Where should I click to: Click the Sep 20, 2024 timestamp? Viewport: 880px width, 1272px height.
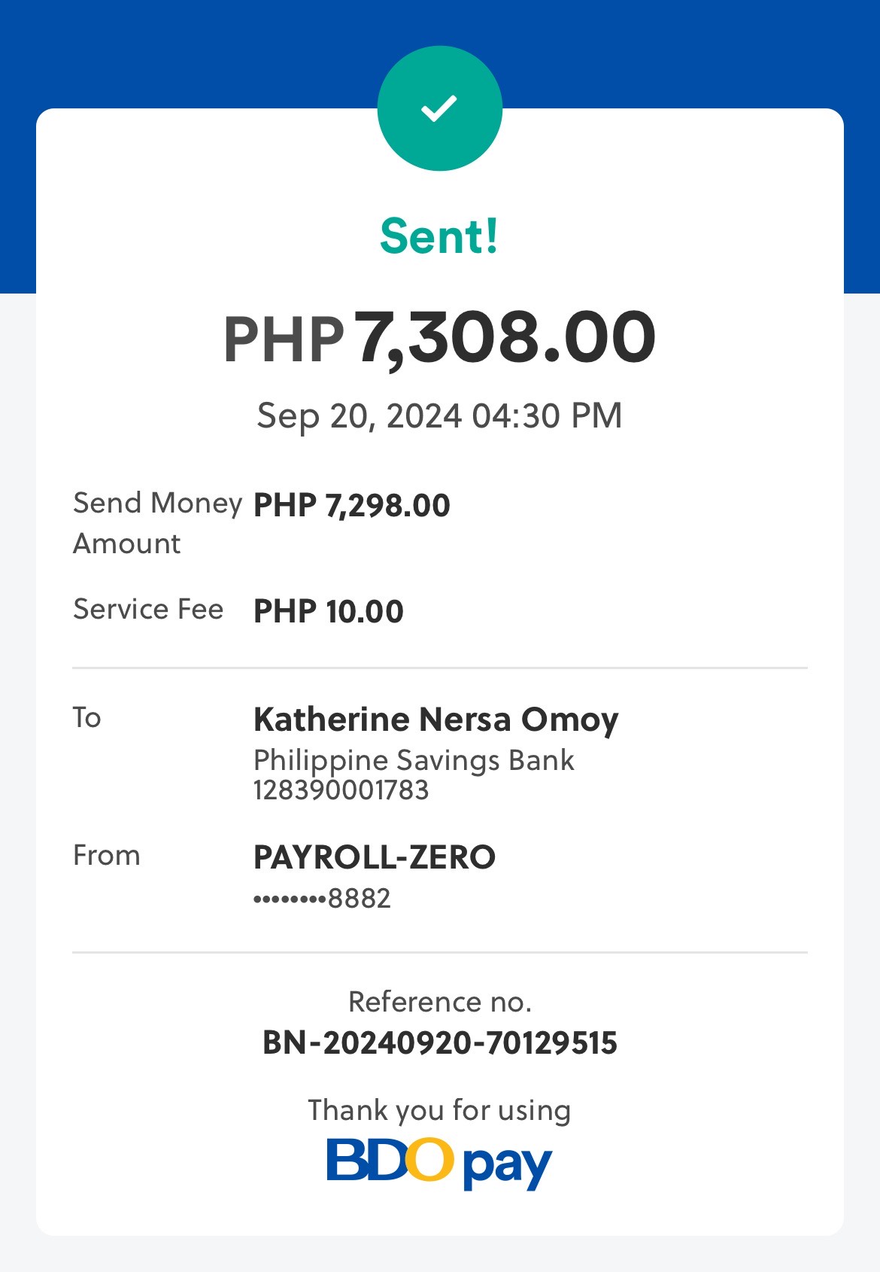(x=439, y=415)
